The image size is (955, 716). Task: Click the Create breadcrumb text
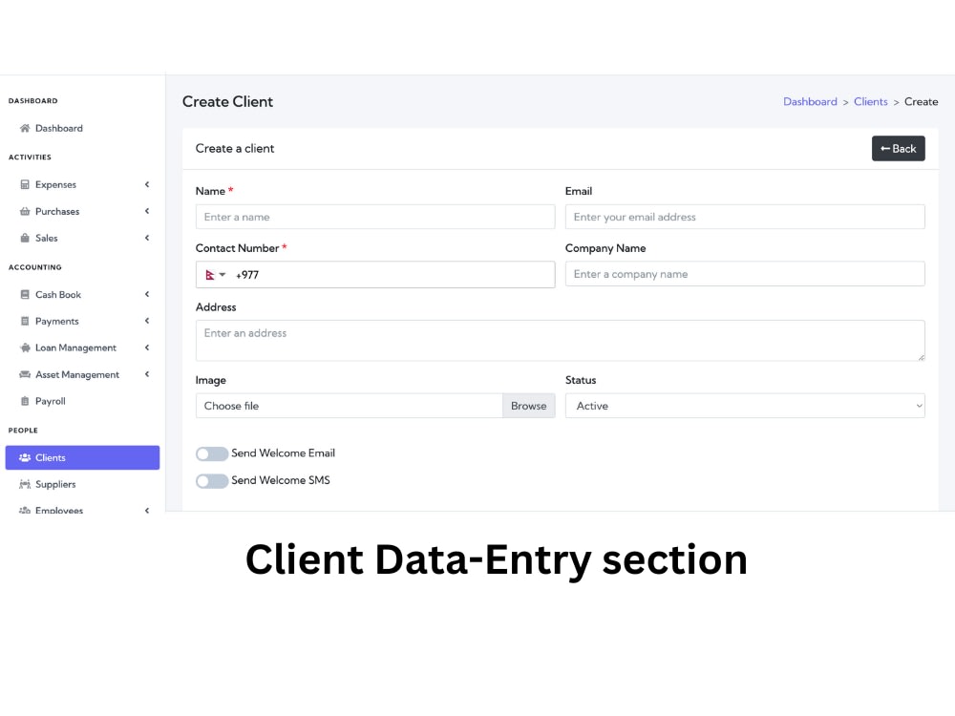click(x=921, y=102)
